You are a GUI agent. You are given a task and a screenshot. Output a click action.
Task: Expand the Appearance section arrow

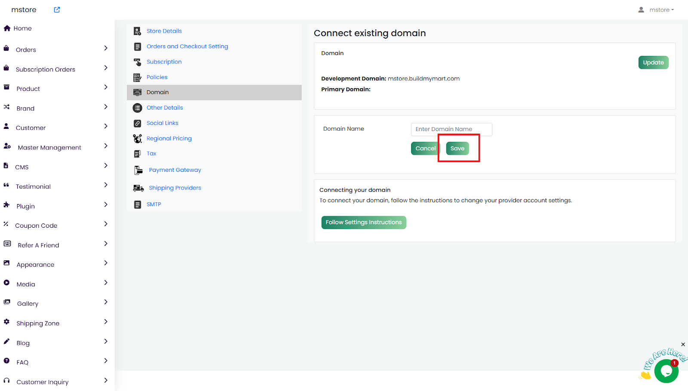tap(106, 263)
